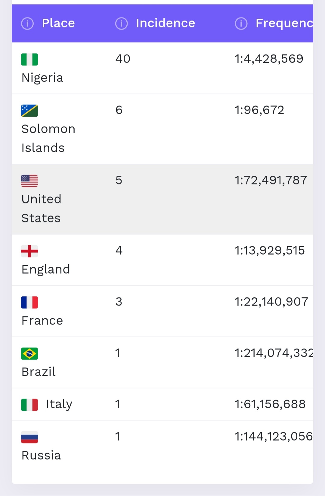Open the Solomon Islands place link

point(48,138)
